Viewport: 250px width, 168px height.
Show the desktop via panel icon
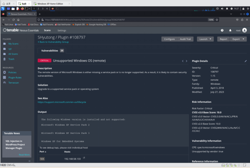pyautogui.click(x=8, y=9)
